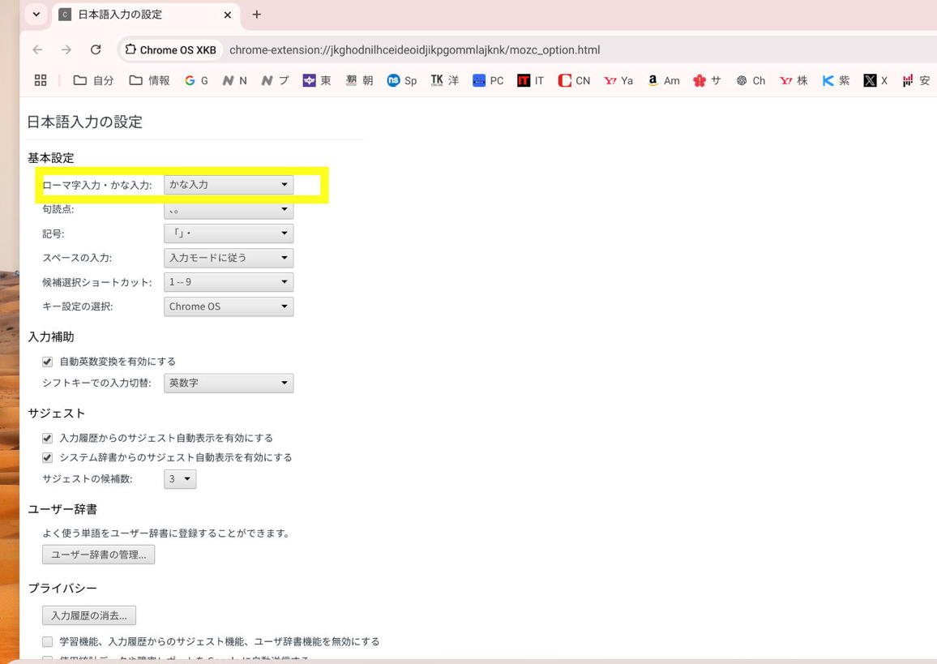The width and height of the screenshot is (937, 664).
Task: Click the 基本設定 section heading
Action: 51,158
